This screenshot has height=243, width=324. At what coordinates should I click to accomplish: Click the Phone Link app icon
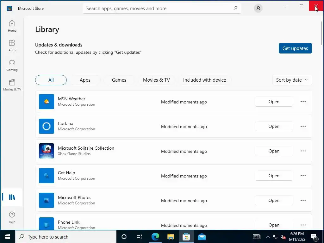coord(47,224)
